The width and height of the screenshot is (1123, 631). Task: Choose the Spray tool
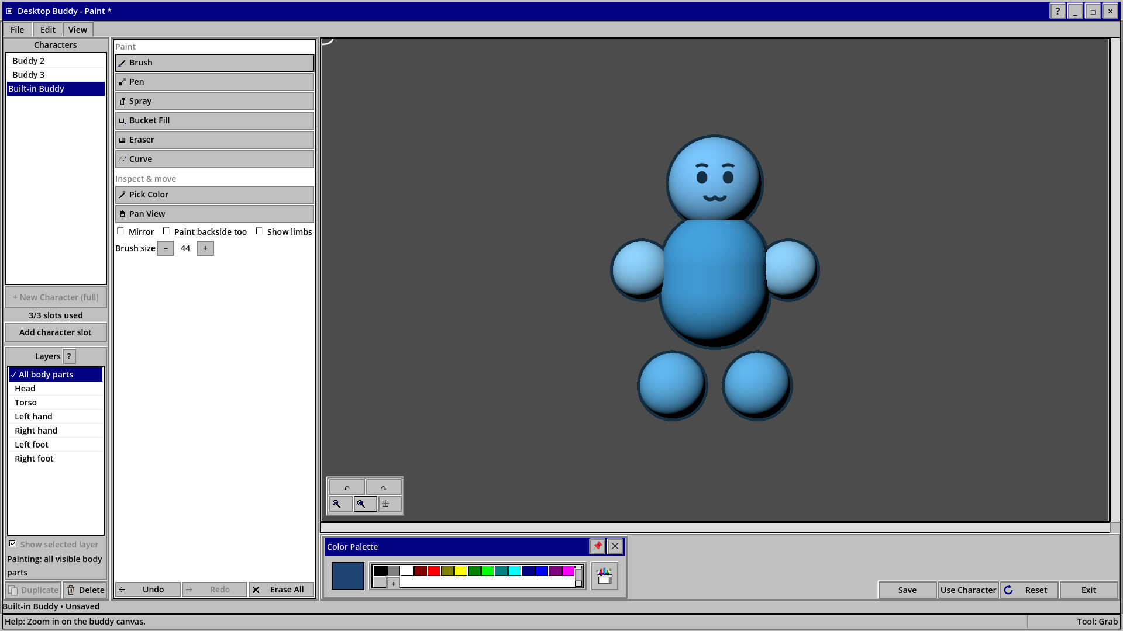click(x=215, y=101)
